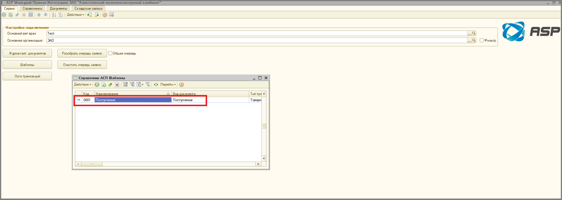Click the Журнал вет. документов button
Screen dimensions: 562x200
point(27,53)
